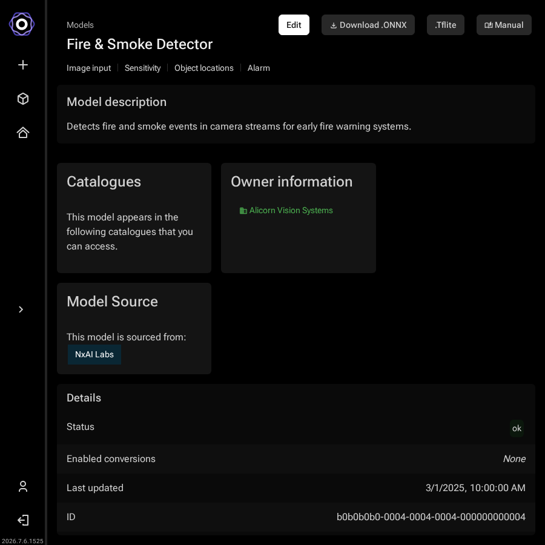Click the Models breadcrumb link
545x545 pixels.
pyautogui.click(x=80, y=25)
